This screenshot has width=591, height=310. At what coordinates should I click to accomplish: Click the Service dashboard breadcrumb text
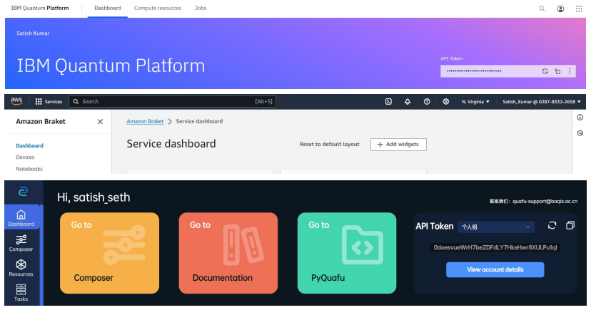tap(199, 121)
